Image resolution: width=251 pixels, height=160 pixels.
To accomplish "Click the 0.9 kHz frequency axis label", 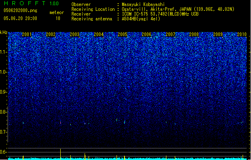I will (4, 92).
